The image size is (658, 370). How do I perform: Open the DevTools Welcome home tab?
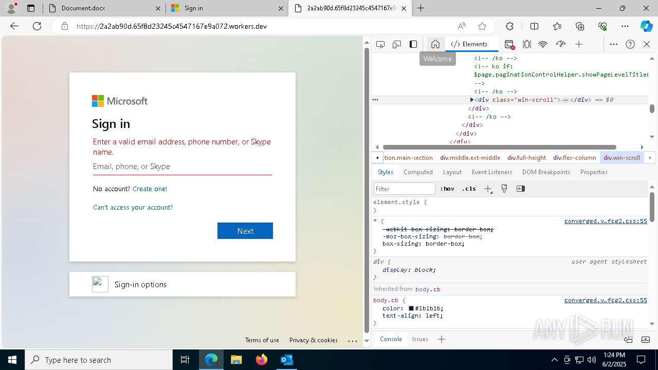point(435,44)
